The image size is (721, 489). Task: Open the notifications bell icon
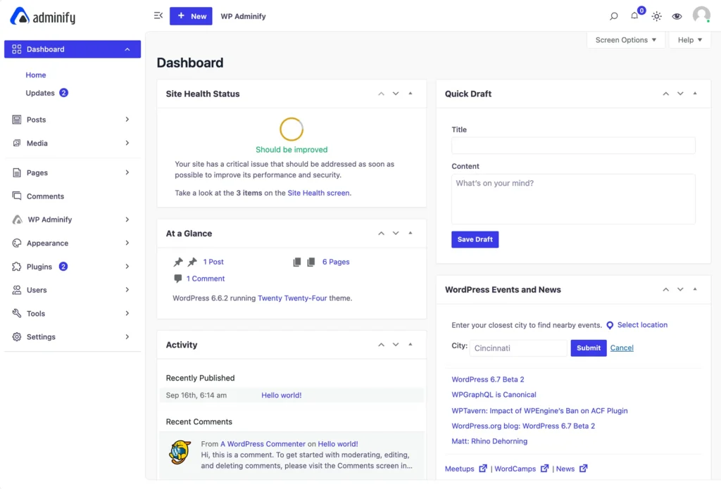[634, 15]
